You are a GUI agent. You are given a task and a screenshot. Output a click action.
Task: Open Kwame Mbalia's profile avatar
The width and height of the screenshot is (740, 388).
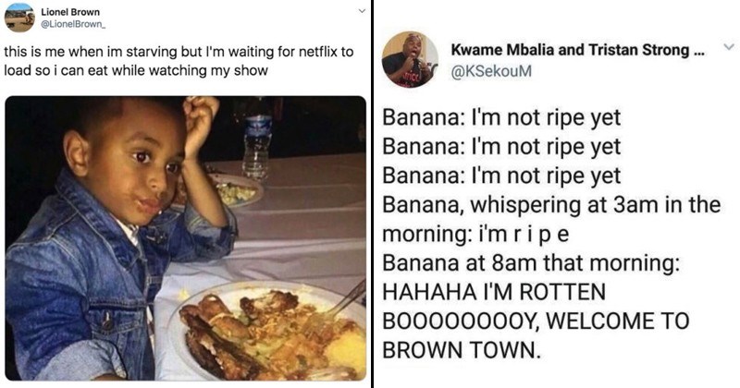coord(409,58)
